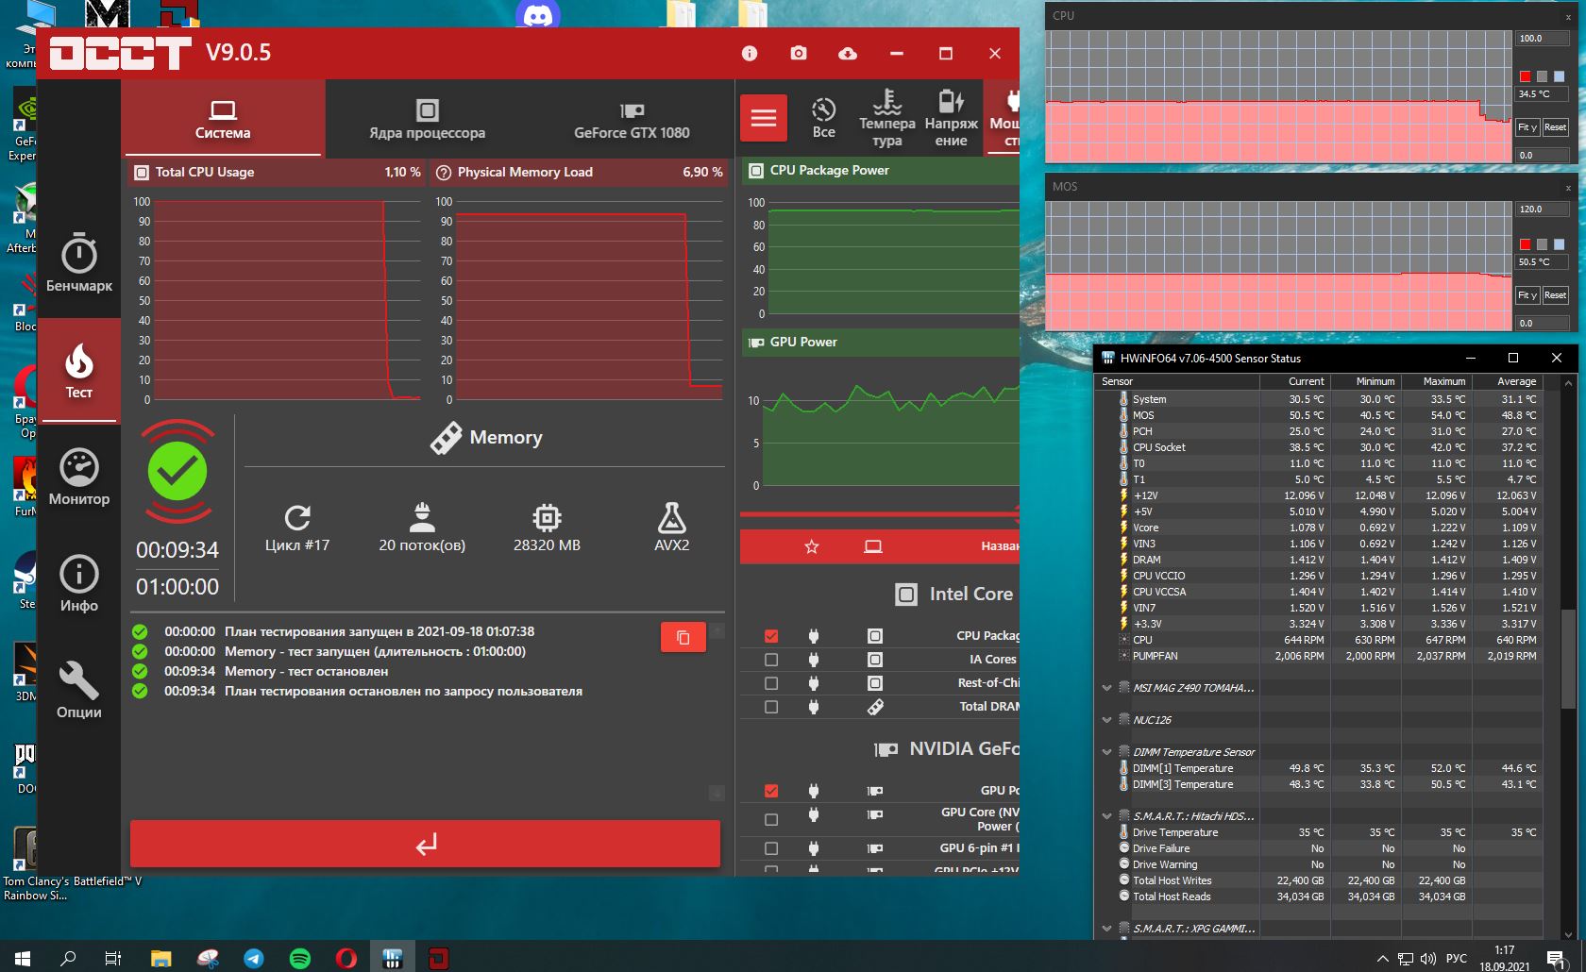Viewport: 1586px width, 972px height.
Task: Open the red hamburger menu in monitoring panel
Action: [764, 119]
